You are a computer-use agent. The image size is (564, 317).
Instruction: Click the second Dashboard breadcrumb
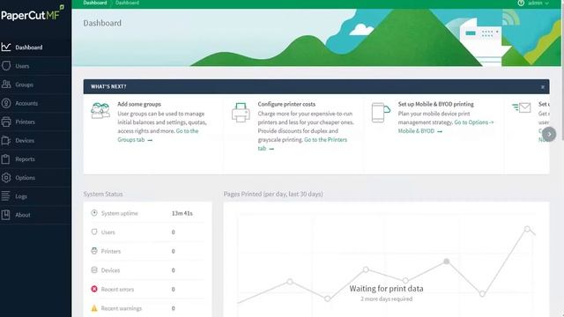(127, 3)
